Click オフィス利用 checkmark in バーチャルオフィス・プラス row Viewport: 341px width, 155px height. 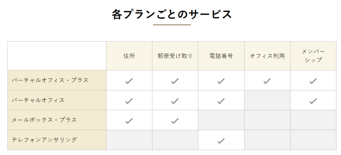(267, 81)
